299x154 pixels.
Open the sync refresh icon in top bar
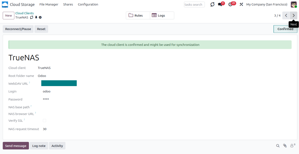point(212,4)
